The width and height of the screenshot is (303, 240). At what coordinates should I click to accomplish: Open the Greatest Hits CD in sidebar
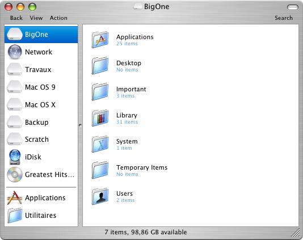tap(15, 175)
